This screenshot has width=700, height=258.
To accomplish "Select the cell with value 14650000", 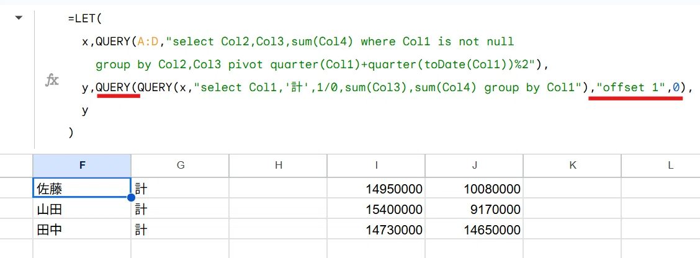I will [x=475, y=229].
